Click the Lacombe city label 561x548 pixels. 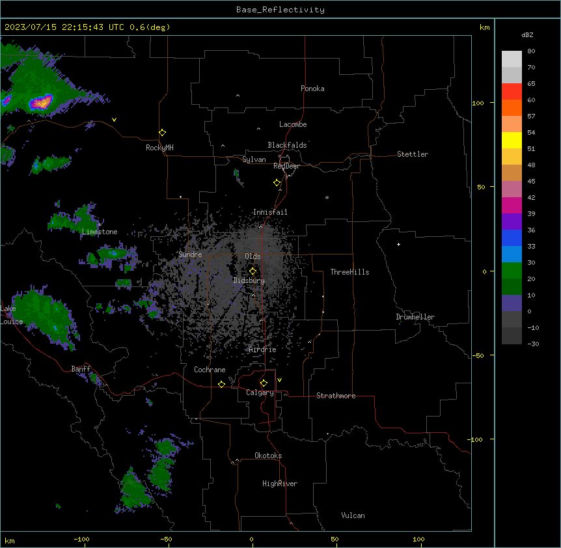pos(293,124)
